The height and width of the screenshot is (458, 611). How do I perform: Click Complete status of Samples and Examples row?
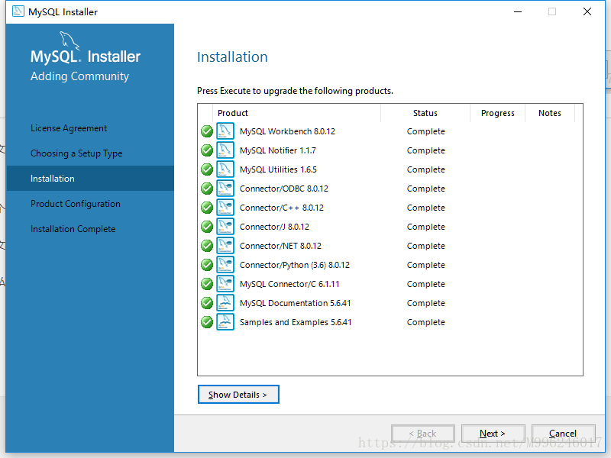(426, 322)
